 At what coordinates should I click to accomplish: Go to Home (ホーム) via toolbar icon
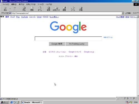[x=40, y=9]
